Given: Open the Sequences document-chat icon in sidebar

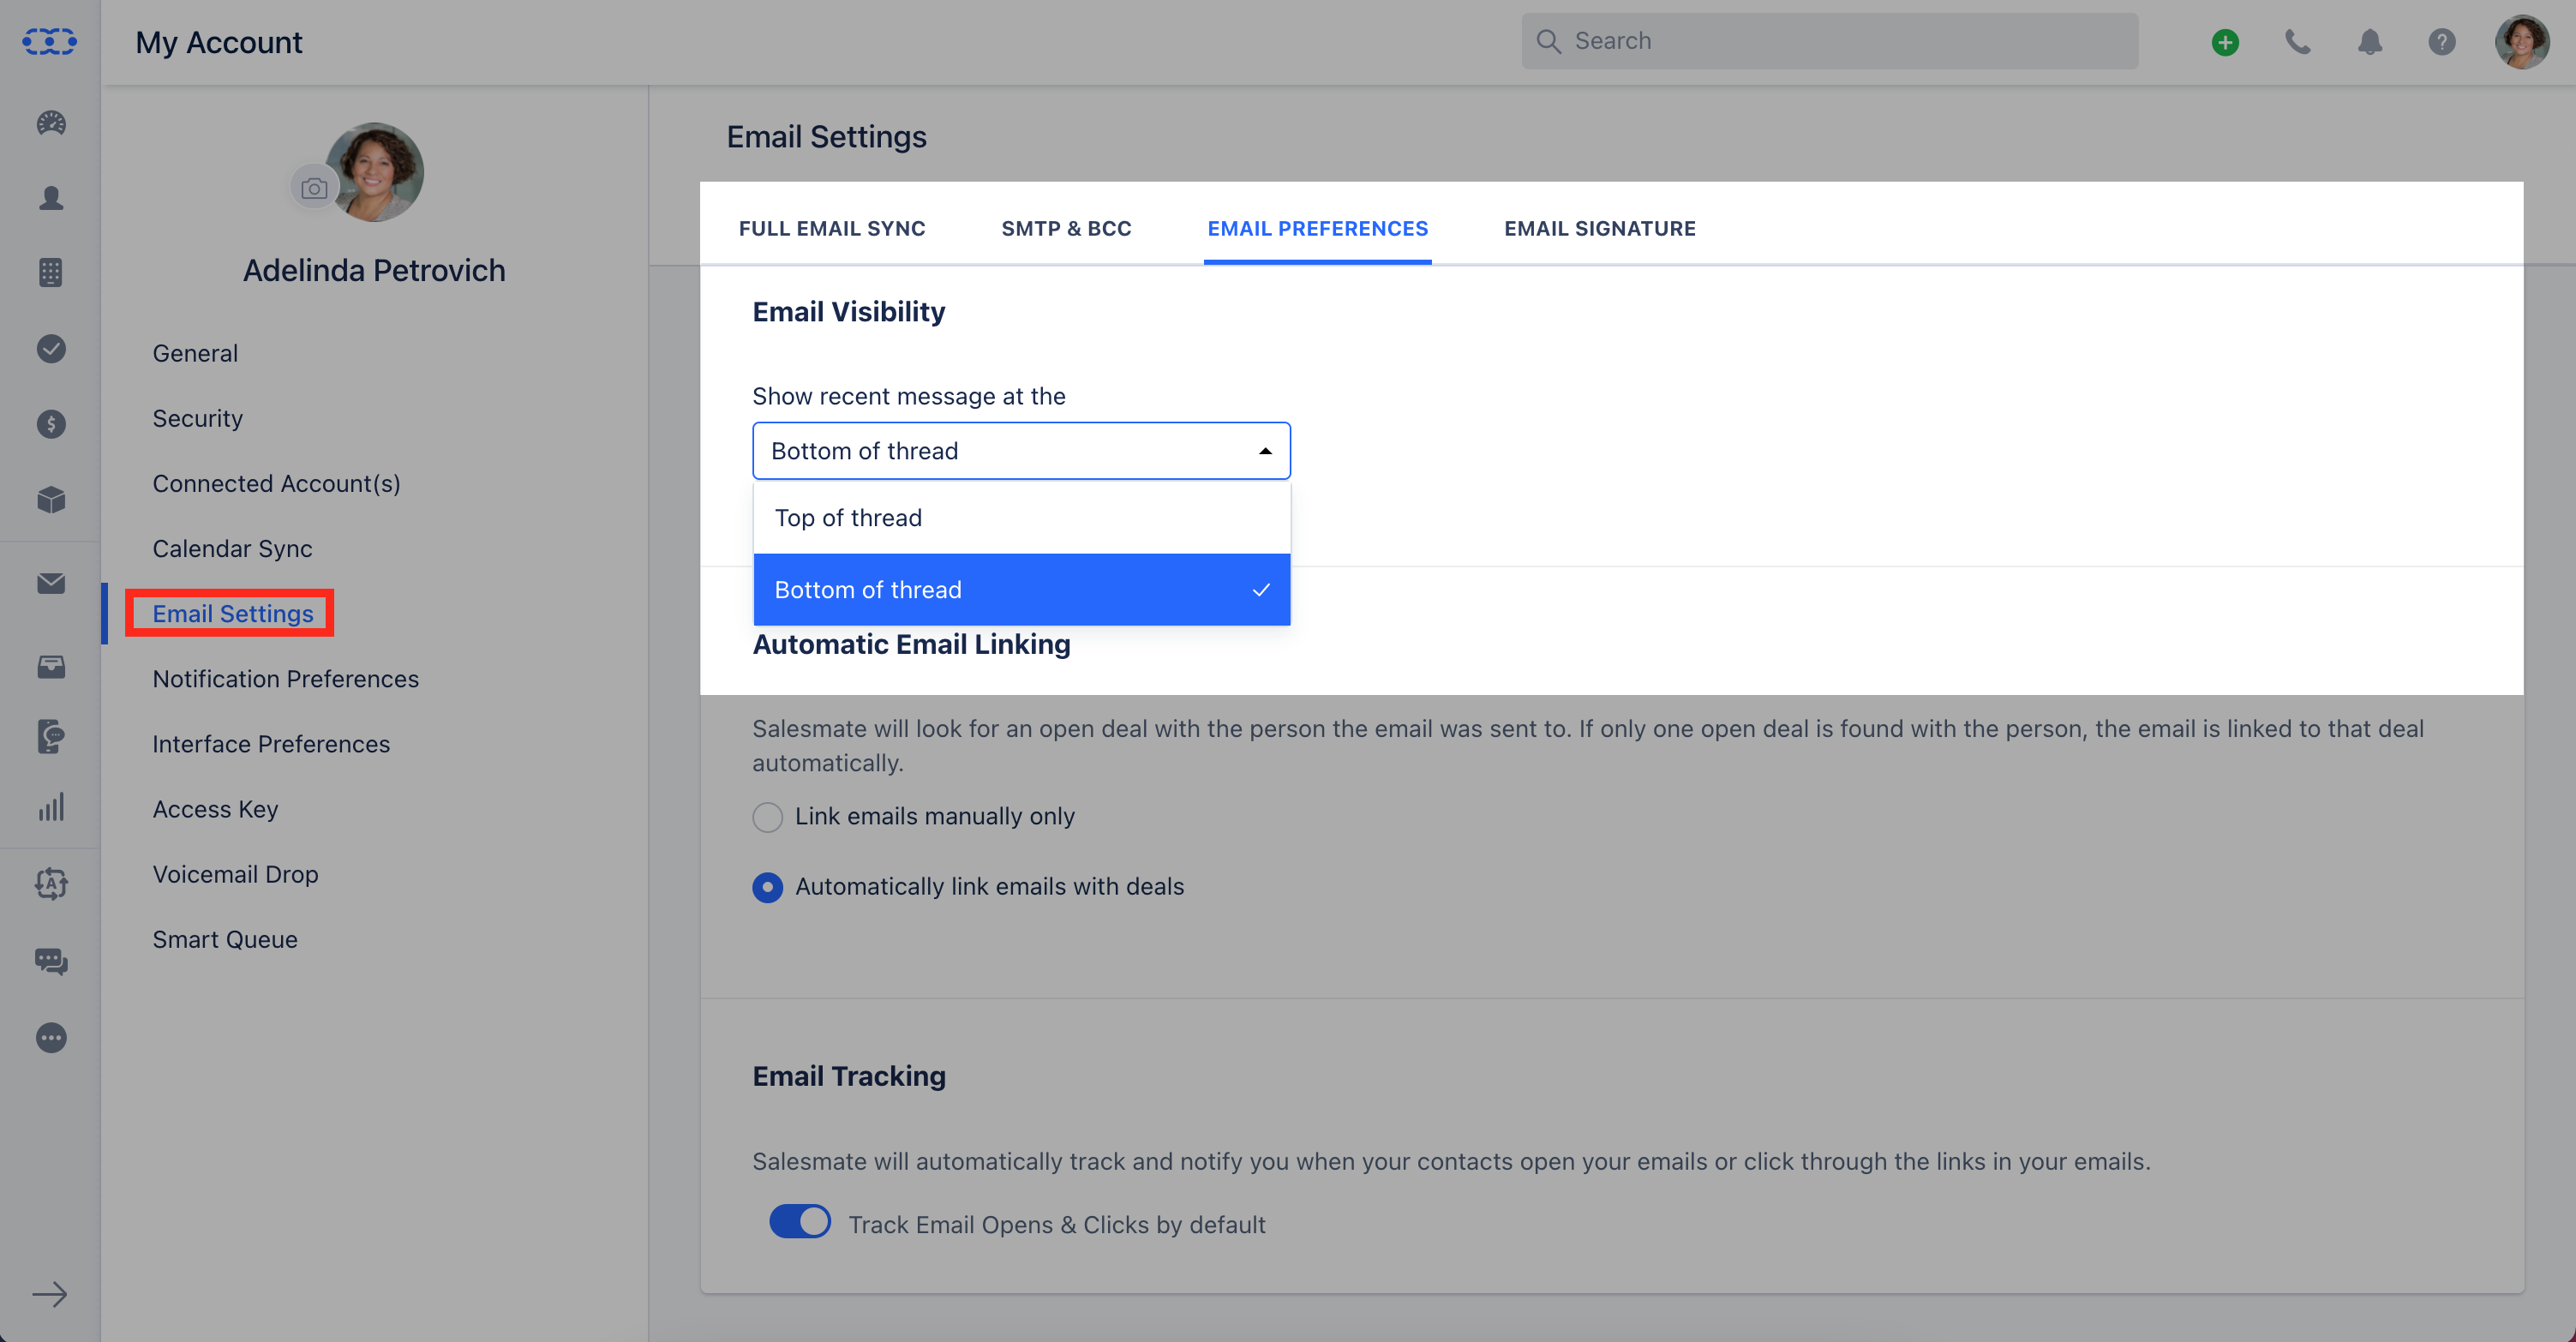Looking at the screenshot, I should [51, 737].
